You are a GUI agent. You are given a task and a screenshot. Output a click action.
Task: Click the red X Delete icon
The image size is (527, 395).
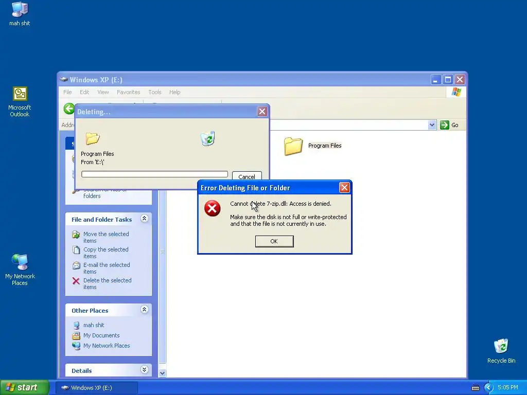point(76,281)
